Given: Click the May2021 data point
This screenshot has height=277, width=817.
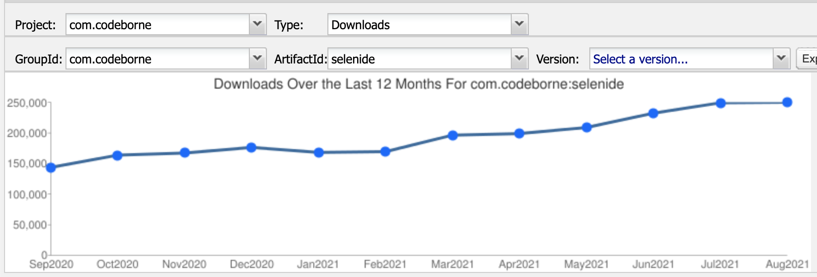Looking at the screenshot, I should pyautogui.click(x=587, y=127).
